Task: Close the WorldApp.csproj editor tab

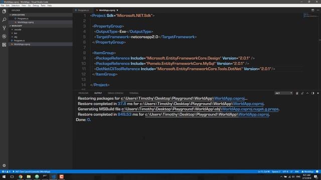Action: pos(117,10)
